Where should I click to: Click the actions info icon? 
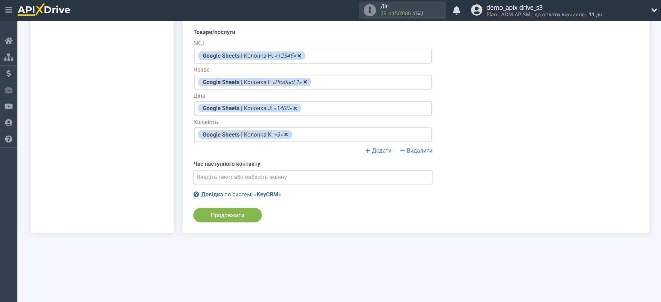pos(370,10)
